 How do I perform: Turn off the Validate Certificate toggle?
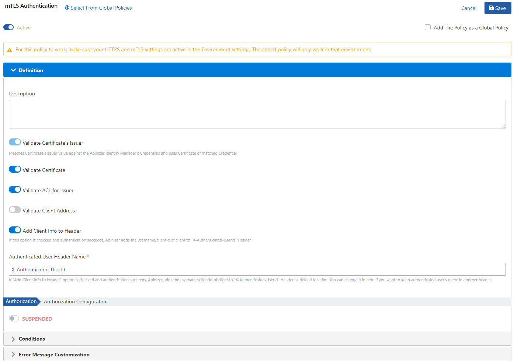(x=15, y=169)
